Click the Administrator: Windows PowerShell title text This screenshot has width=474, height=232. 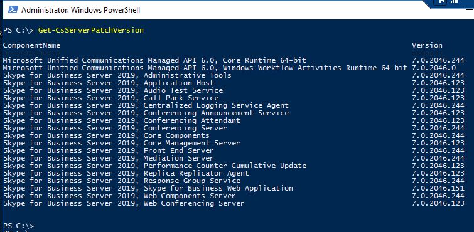pyautogui.click(x=81, y=10)
